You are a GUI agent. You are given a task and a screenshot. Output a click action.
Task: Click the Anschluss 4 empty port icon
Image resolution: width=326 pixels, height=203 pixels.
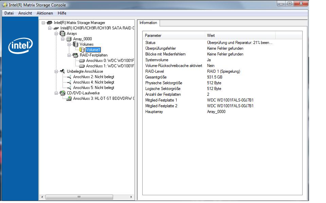click(69, 82)
